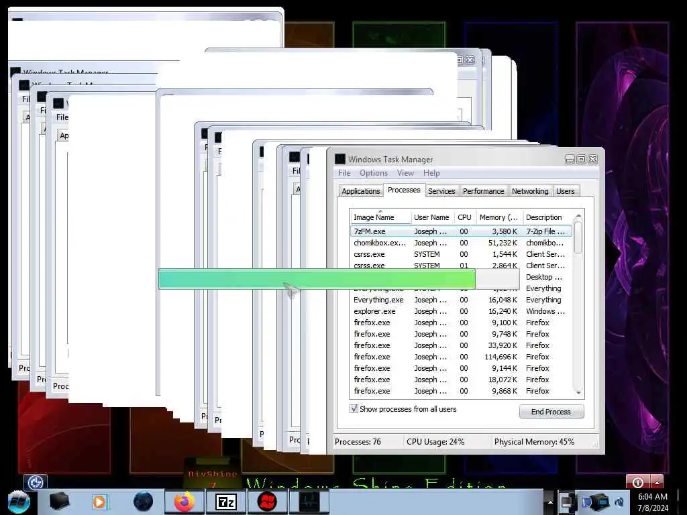Switch to the Users tab
687x515 pixels.
tap(565, 191)
